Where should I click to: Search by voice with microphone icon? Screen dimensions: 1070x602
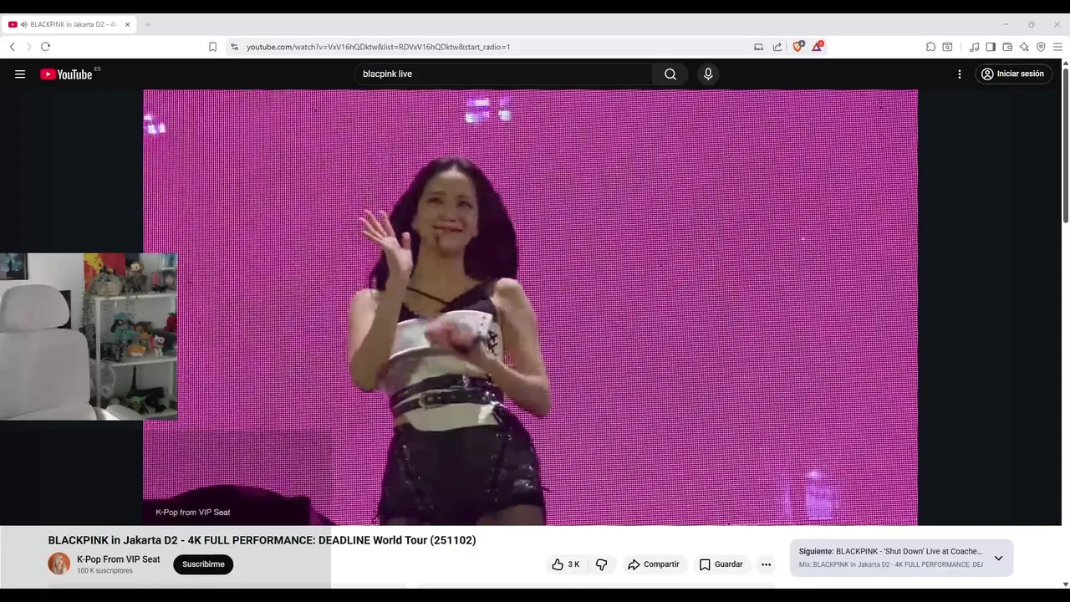click(708, 74)
